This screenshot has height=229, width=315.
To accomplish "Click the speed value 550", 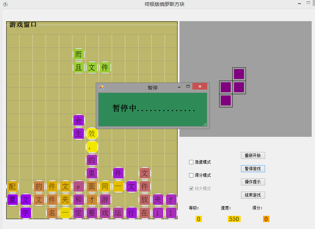I will click(234, 219).
